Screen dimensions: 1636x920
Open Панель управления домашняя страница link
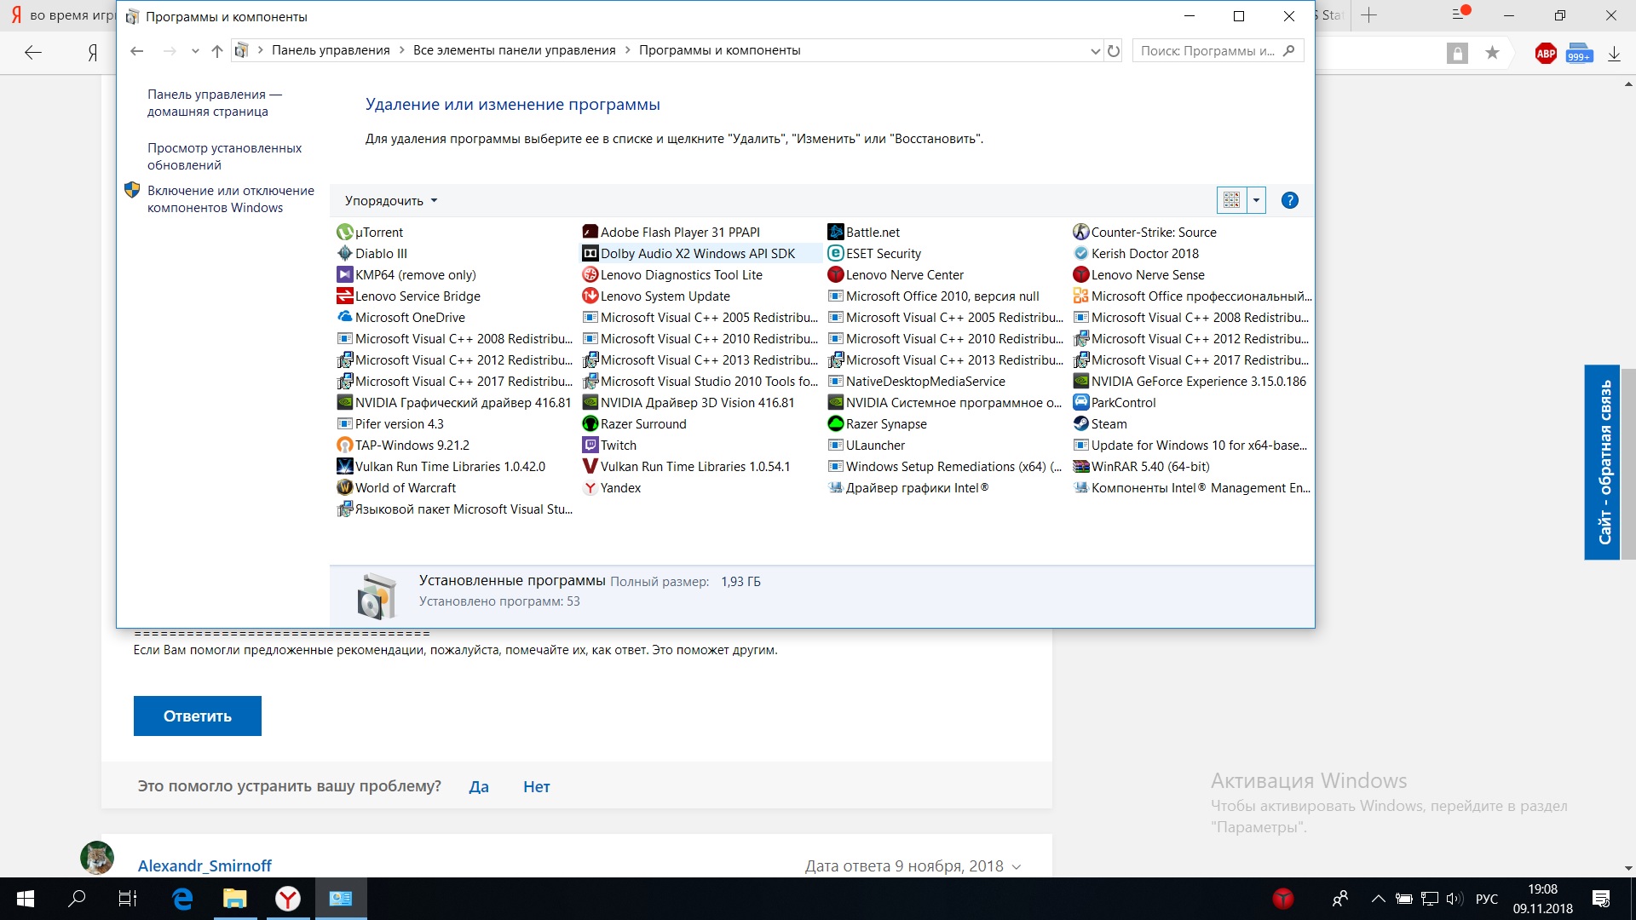[215, 103]
